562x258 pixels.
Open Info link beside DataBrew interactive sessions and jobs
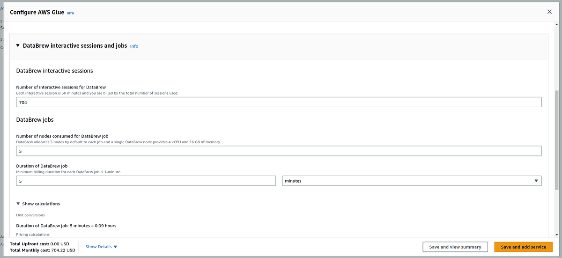pyautogui.click(x=134, y=46)
